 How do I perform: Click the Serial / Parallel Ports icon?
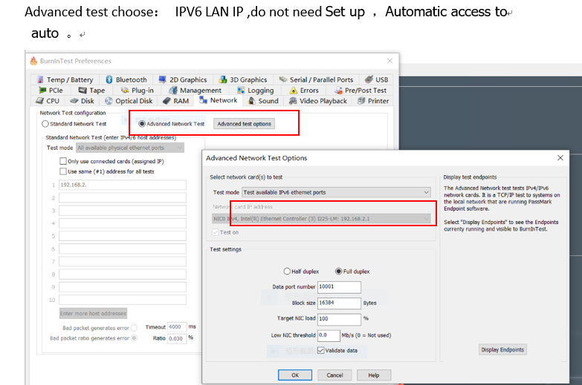coord(283,79)
